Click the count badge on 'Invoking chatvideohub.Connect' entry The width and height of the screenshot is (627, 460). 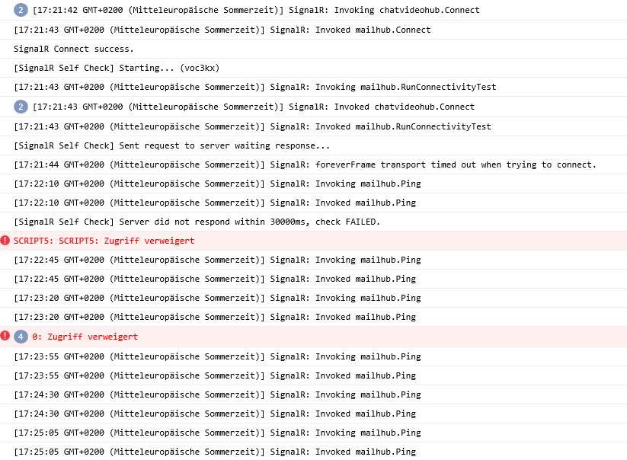click(x=21, y=11)
